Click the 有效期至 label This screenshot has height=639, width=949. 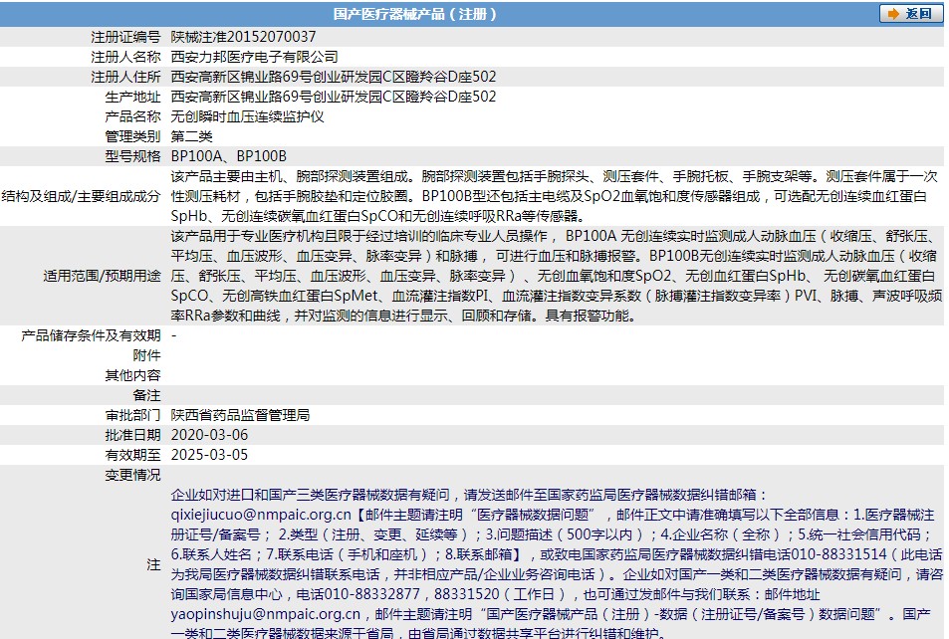tap(132, 455)
